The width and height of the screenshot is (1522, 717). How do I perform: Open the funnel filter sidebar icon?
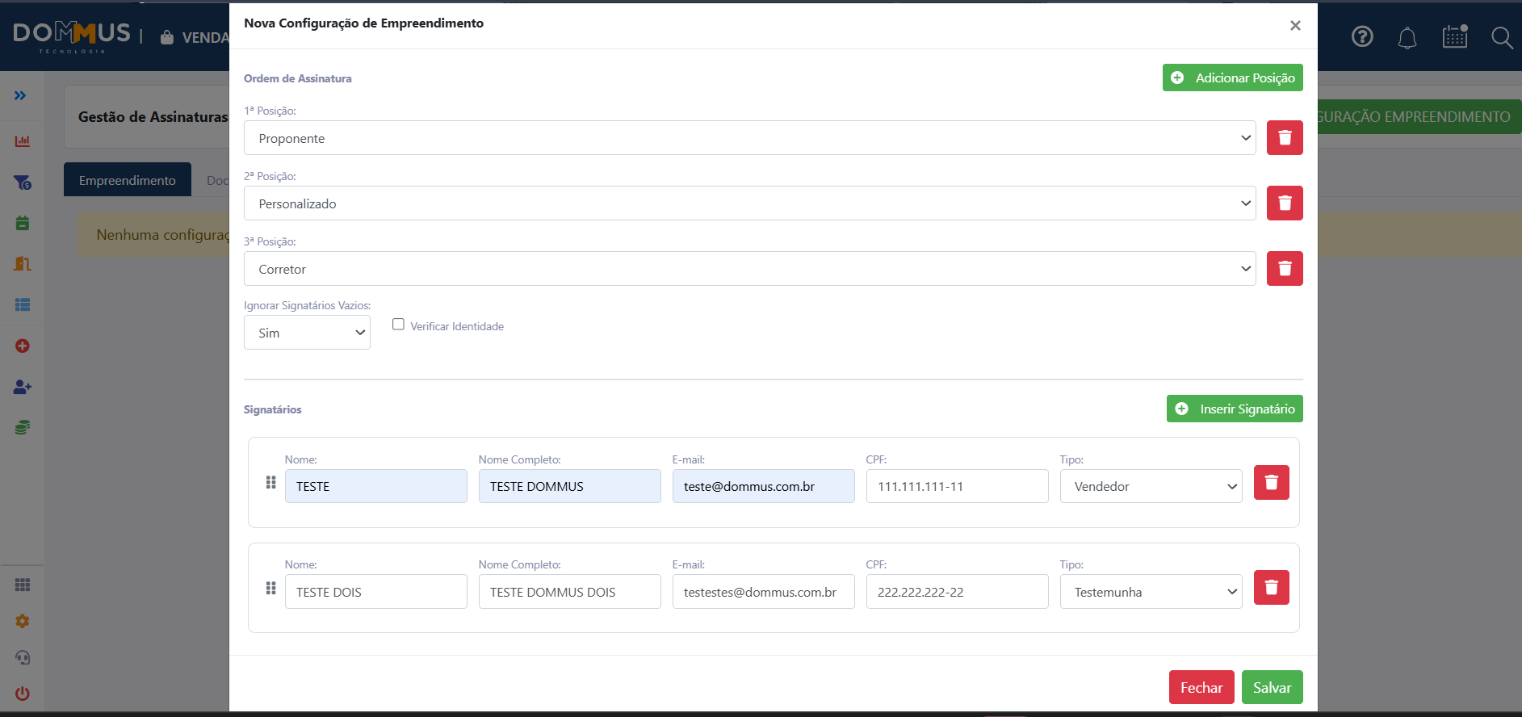pyautogui.click(x=23, y=182)
